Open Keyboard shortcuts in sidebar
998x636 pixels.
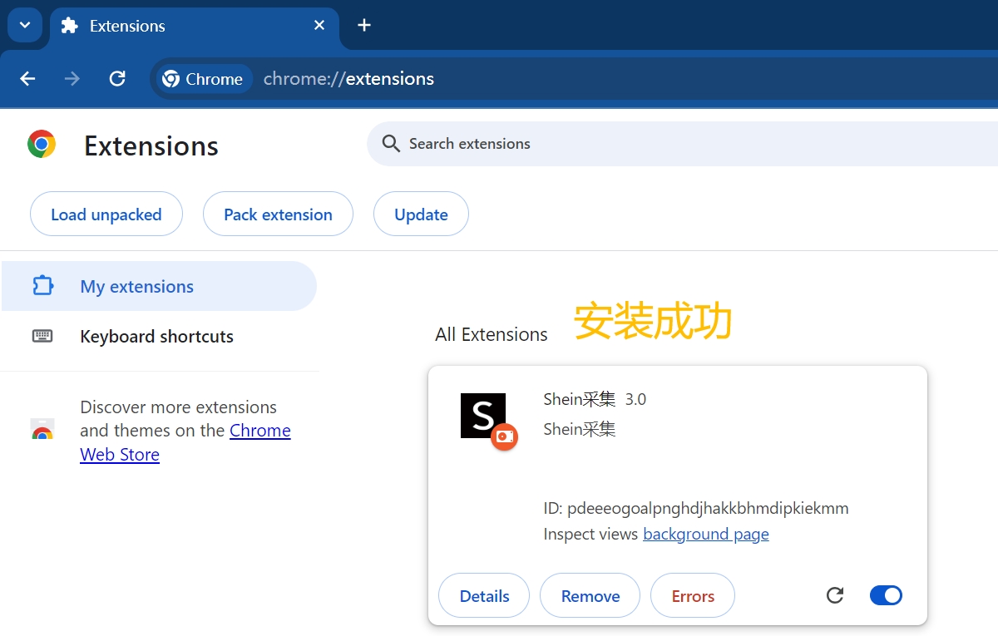[159, 336]
